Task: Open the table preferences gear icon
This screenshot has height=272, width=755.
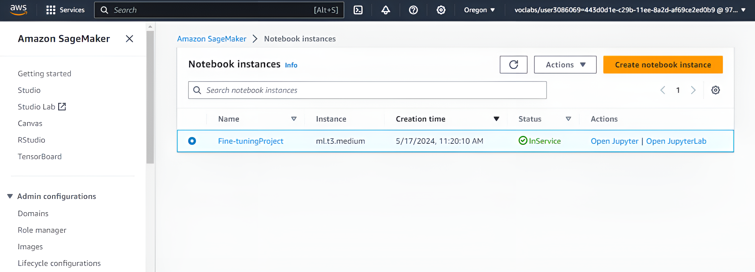Action: pyautogui.click(x=715, y=90)
